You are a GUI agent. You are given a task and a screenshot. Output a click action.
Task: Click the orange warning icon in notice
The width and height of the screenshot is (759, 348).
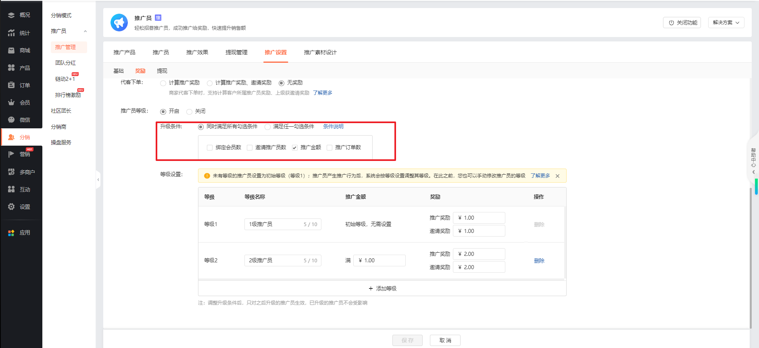207,176
